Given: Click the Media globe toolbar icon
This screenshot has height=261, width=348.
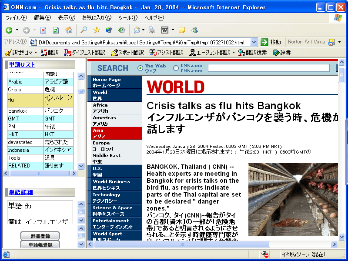Looking at the screenshot, I should click(109, 30).
